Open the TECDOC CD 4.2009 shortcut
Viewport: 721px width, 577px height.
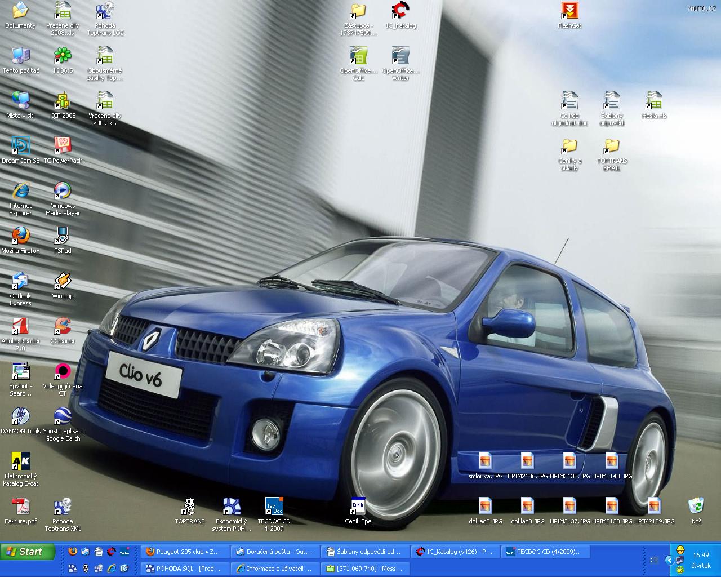coord(274,507)
